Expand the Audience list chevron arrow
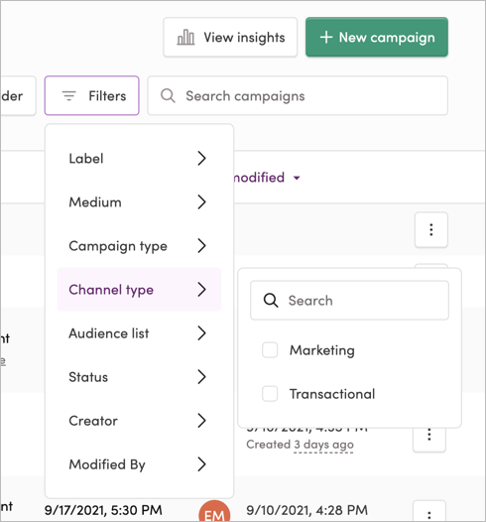The height and width of the screenshot is (522, 486). 201,333
